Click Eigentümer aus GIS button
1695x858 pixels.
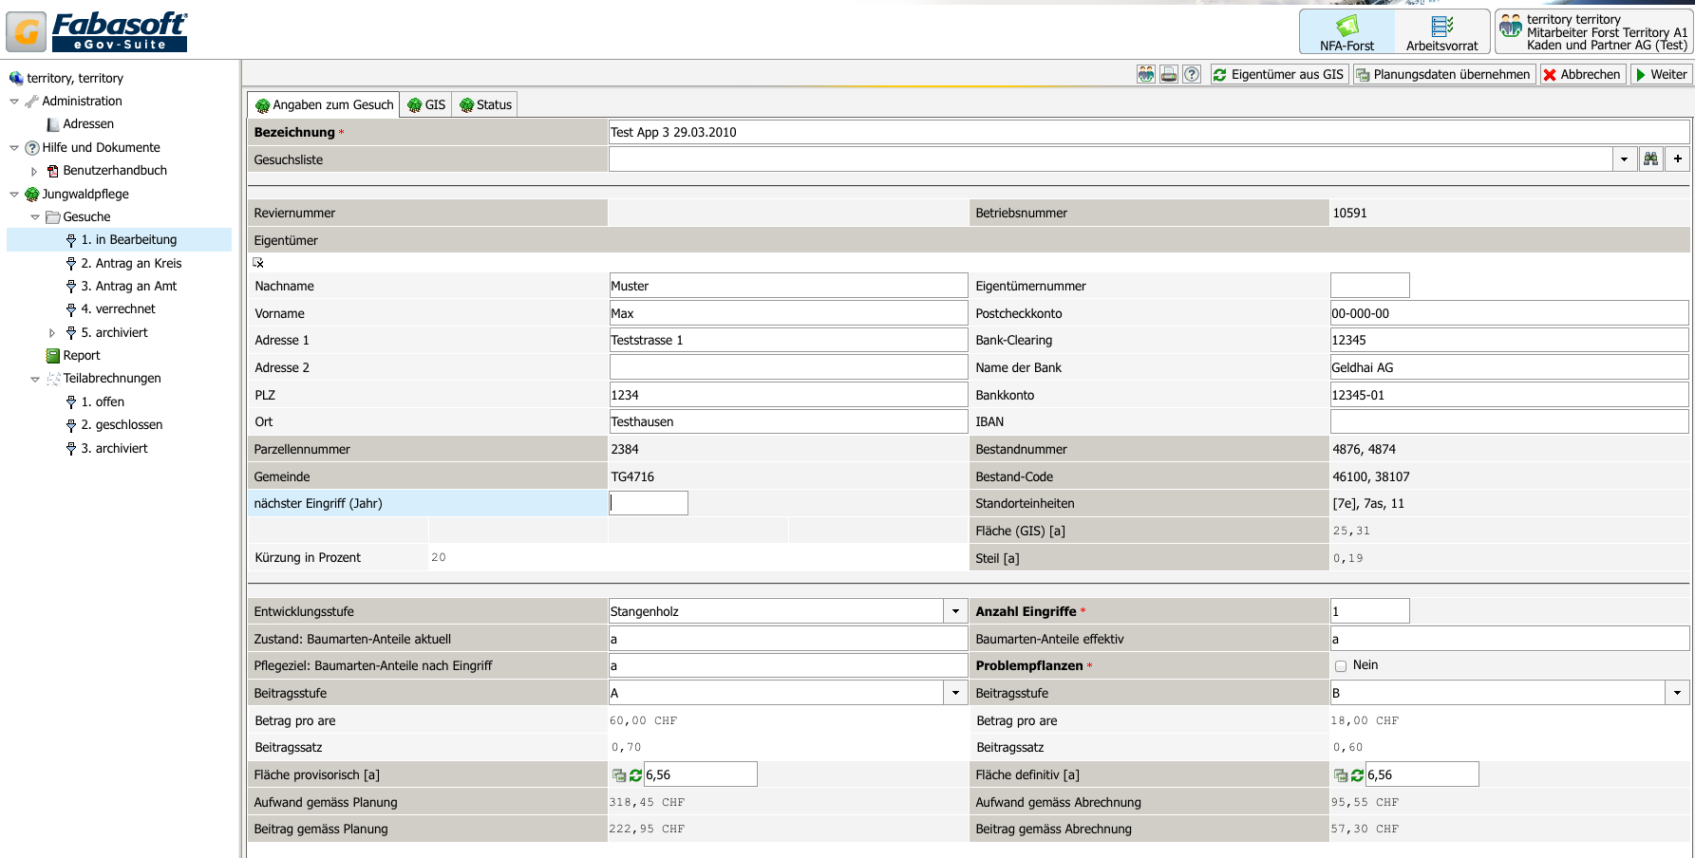coord(1277,74)
